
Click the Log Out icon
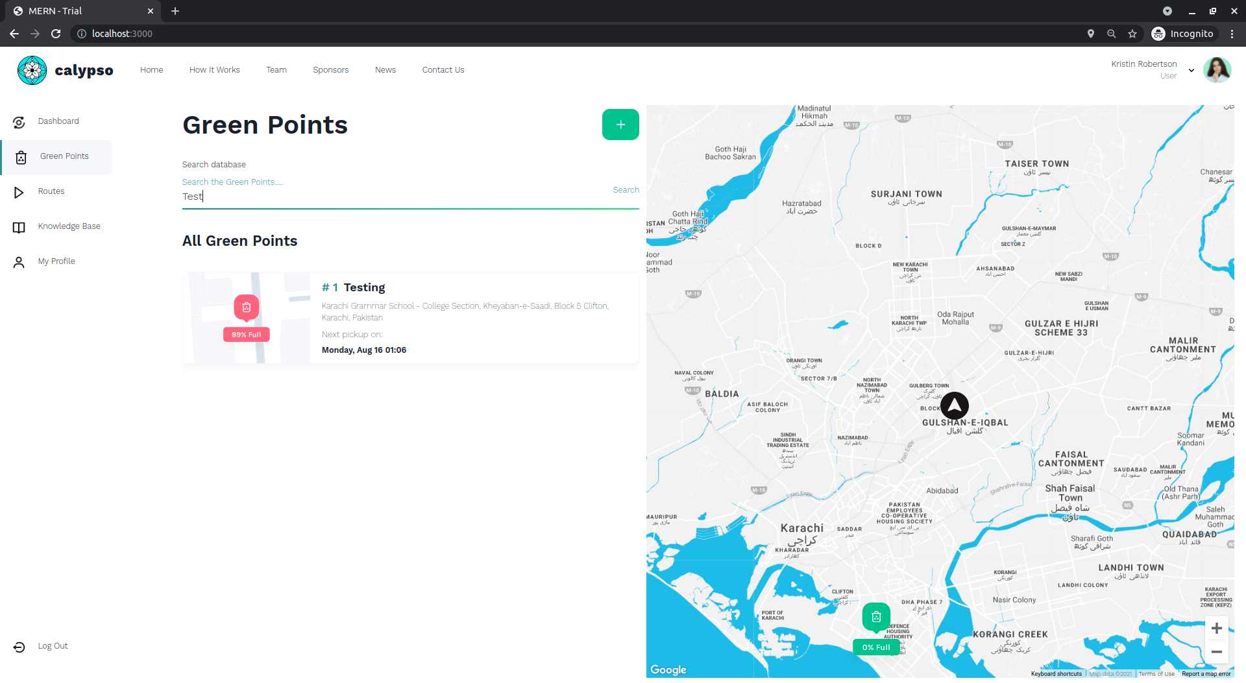click(19, 647)
